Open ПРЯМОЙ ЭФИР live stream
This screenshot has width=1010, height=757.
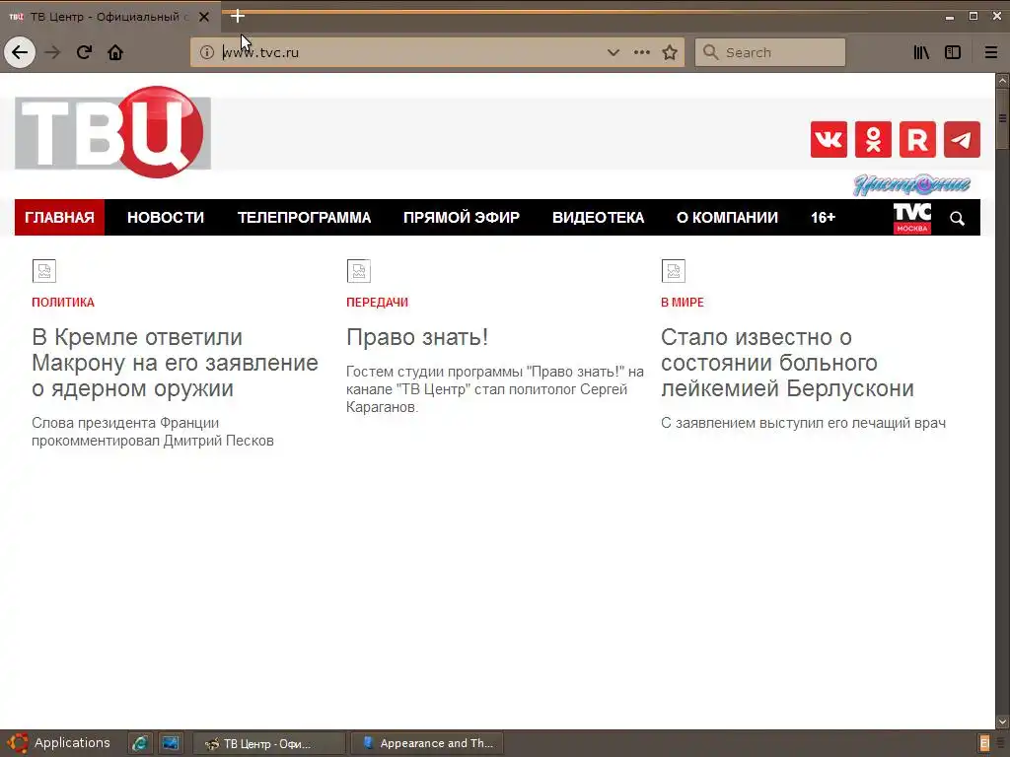[462, 218]
